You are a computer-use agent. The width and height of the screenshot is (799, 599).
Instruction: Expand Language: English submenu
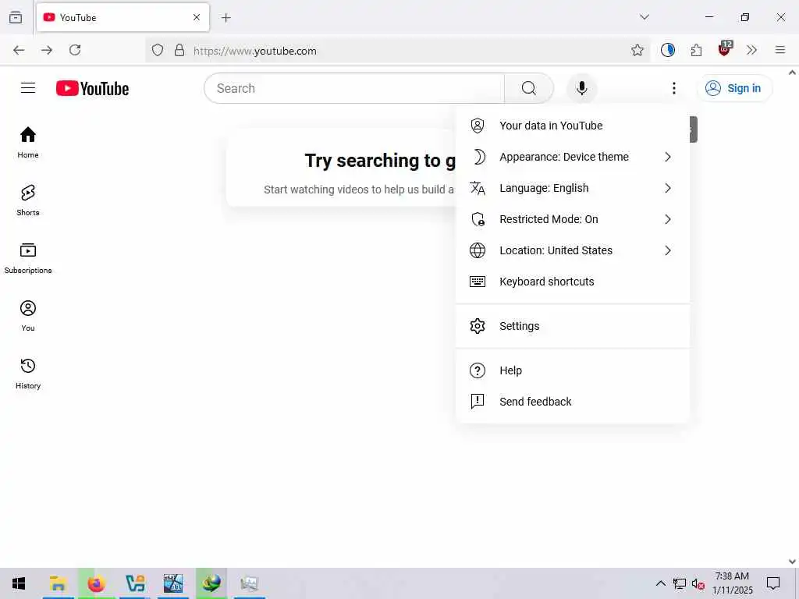(572, 188)
